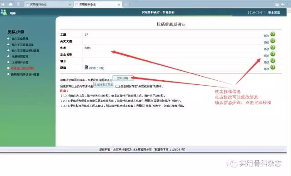This screenshot has width=291, height=176.
Task: Close the first 实用骨科杂志 tab
Action: click(x=70, y=5)
